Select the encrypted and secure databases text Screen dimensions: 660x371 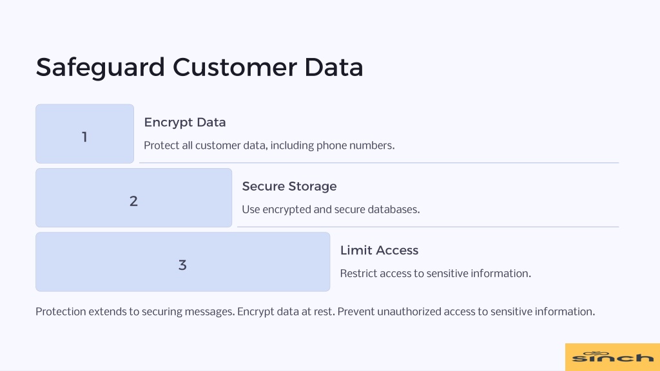coord(331,209)
